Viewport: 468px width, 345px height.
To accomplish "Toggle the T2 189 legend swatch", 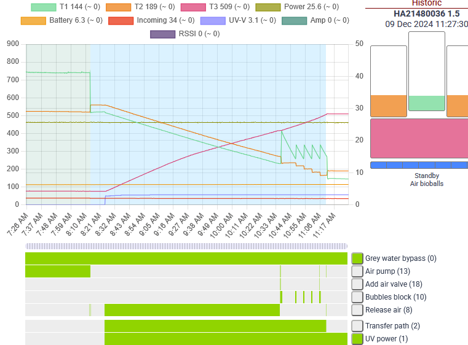I will pos(119,7).
